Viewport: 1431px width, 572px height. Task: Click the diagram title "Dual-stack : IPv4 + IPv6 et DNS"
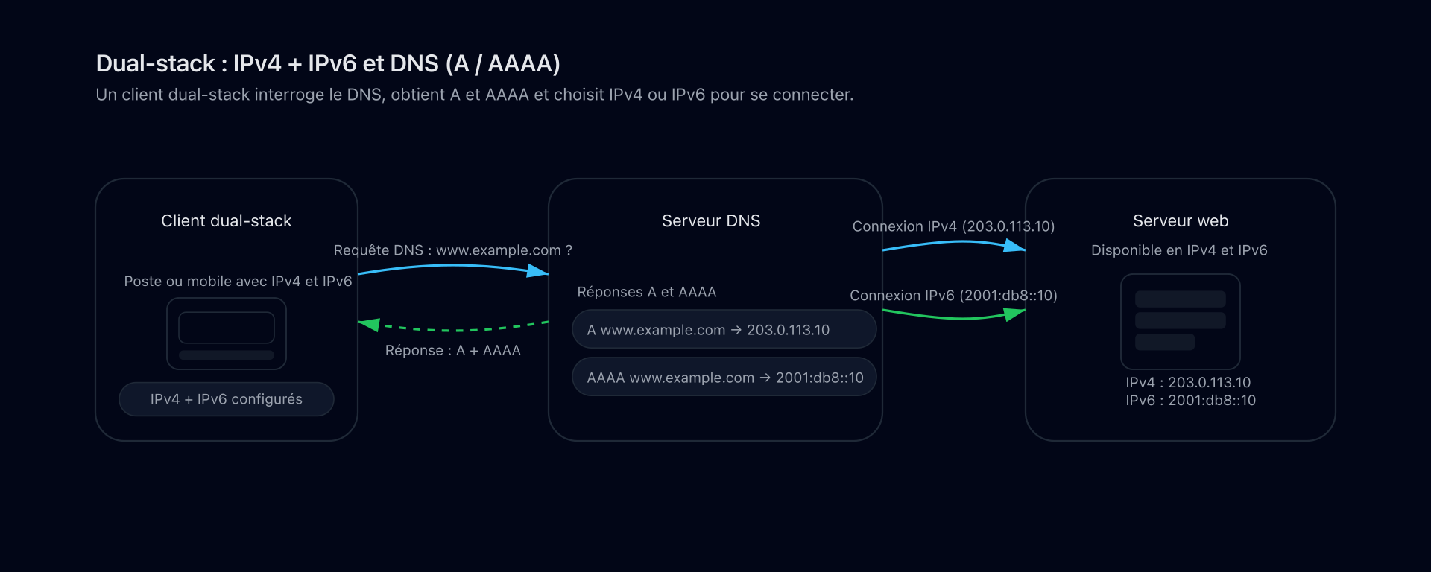[328, 64]
